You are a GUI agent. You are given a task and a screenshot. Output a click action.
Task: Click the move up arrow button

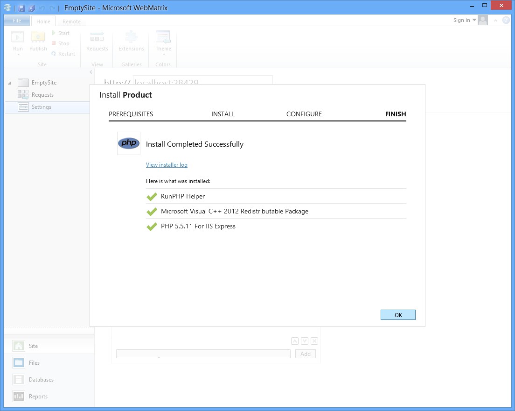click(295, 341)
